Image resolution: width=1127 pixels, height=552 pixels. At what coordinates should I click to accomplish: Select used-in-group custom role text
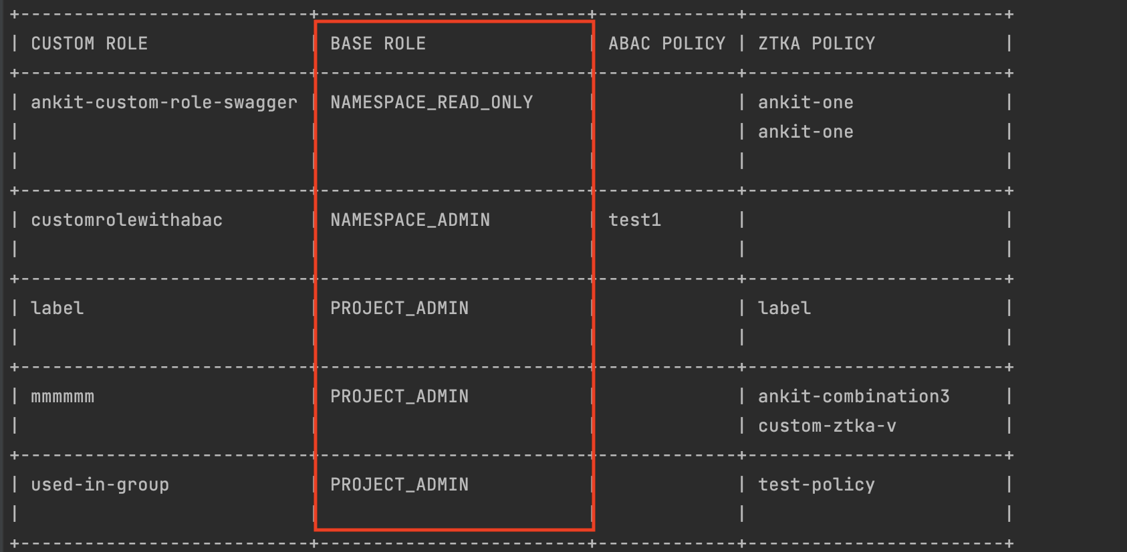pos(100,485)
